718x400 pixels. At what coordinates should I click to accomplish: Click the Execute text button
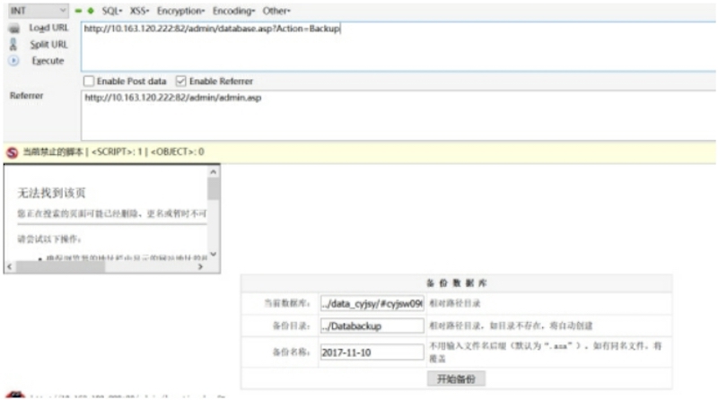click(x=48, y=61)
